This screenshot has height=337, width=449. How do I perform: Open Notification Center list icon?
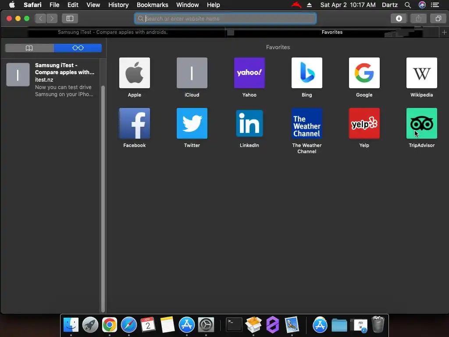[435, 5]
